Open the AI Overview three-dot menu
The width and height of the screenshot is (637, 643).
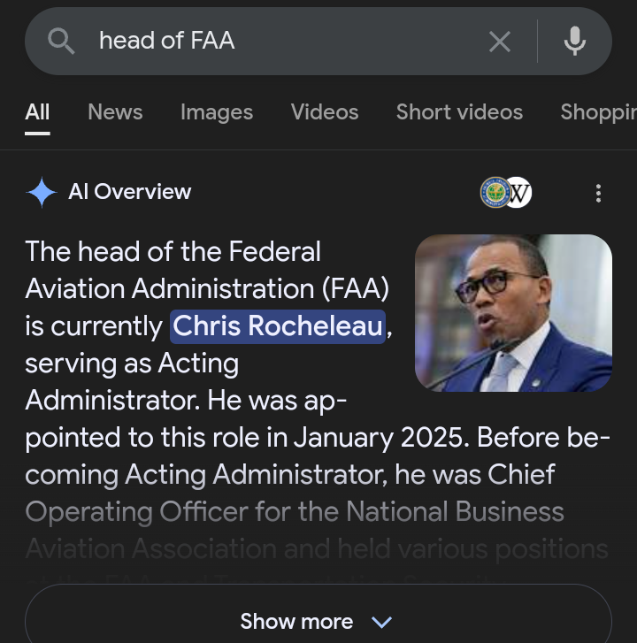599,193
